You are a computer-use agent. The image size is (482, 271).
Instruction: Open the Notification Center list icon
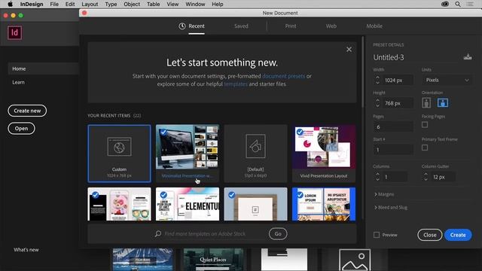470,4
